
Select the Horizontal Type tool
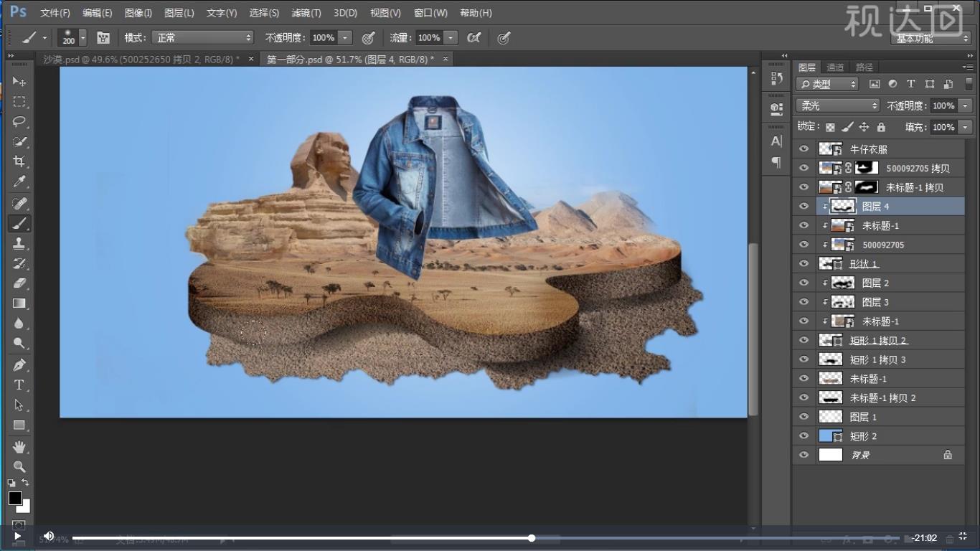click(x=19, y=385)
